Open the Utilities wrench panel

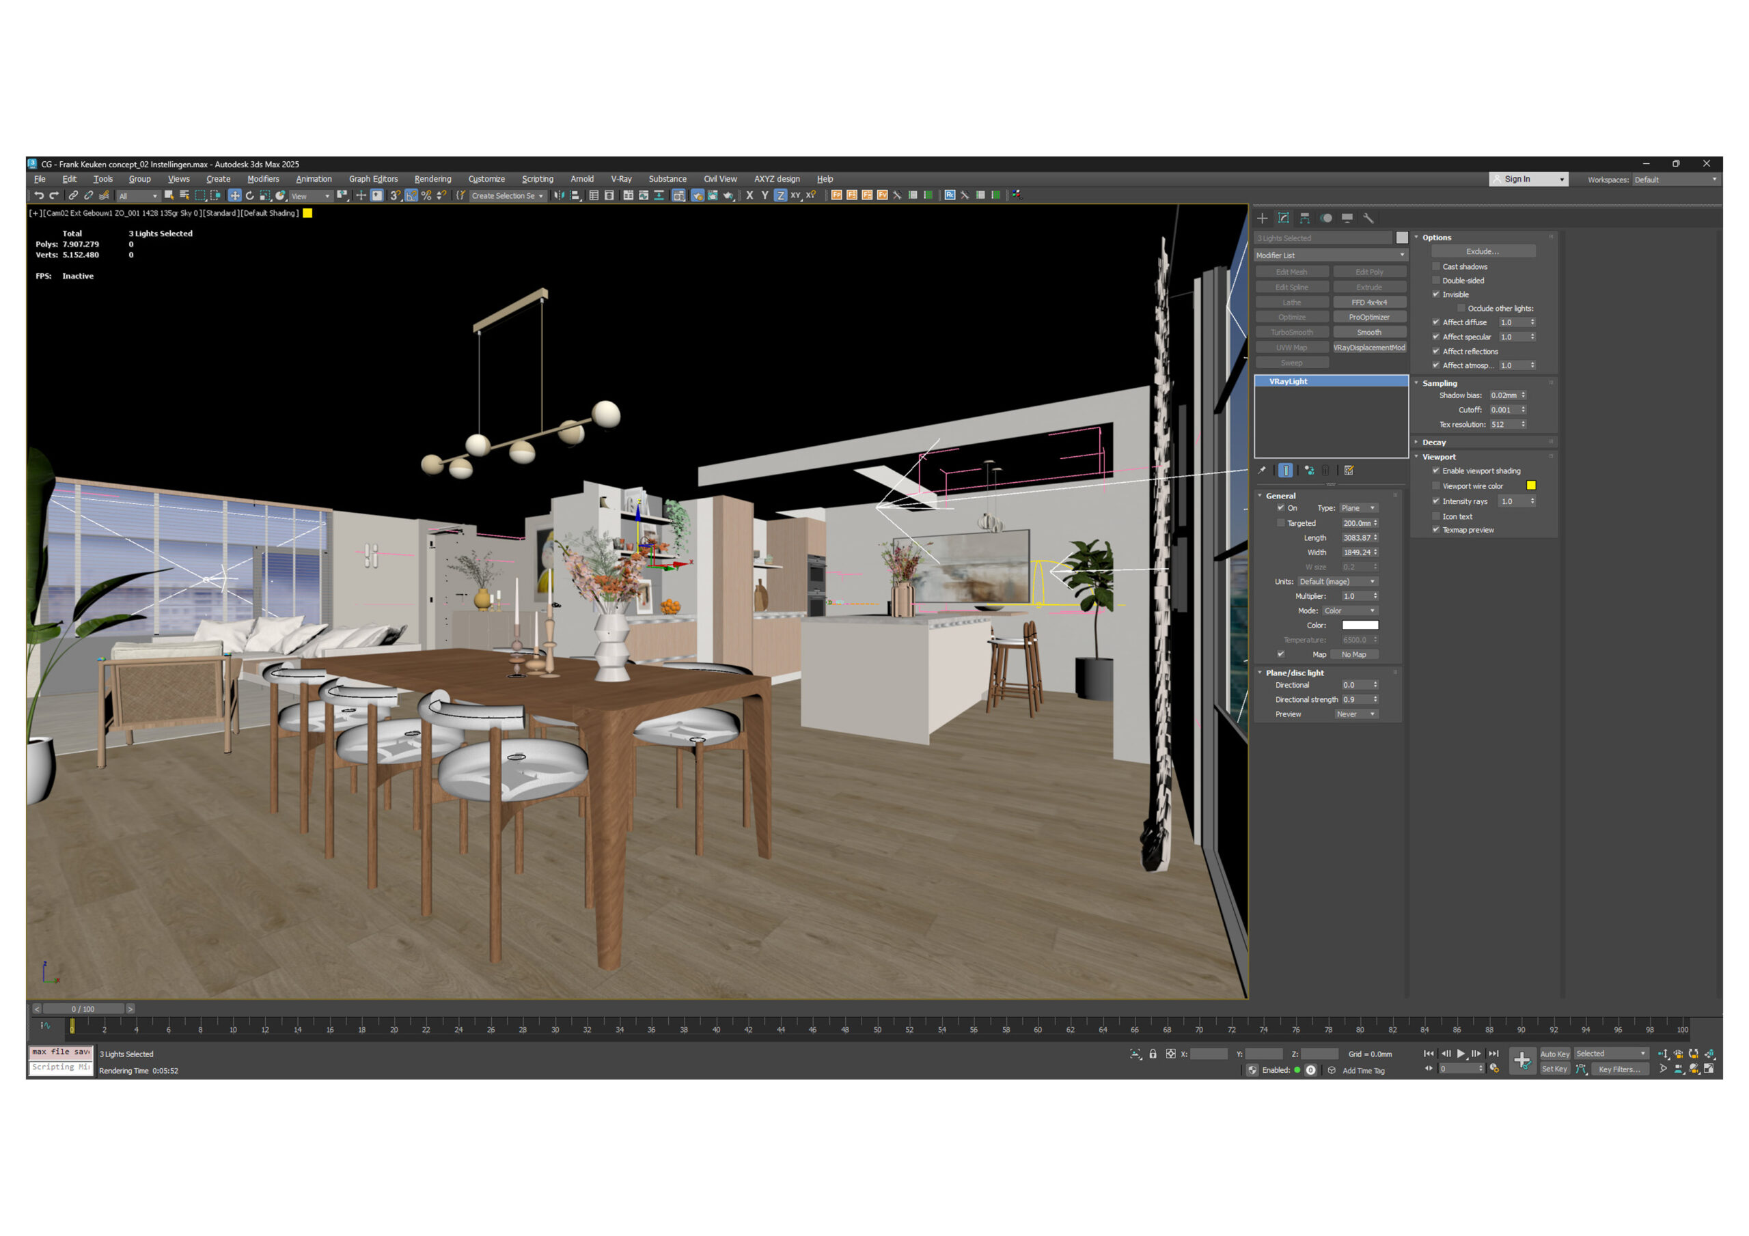click(x=1368, y=219)
